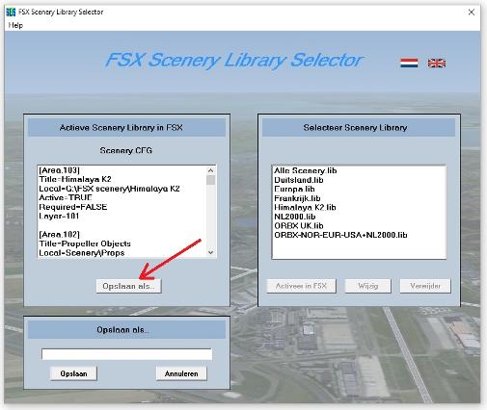Click the Scenery CFG scrollbar thumb
This screenshot has width=487, height=410.
[x=210, y=180]
